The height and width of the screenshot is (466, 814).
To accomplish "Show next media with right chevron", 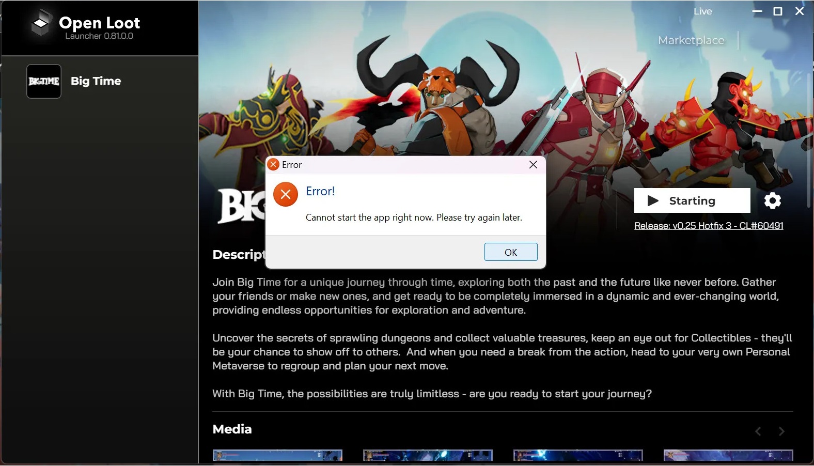I will (781, 431).
